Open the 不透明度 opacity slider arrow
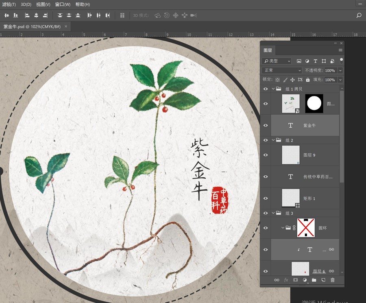Image resolution: width=366 pixels, height=303 pixels. click(x=340, y=70)
